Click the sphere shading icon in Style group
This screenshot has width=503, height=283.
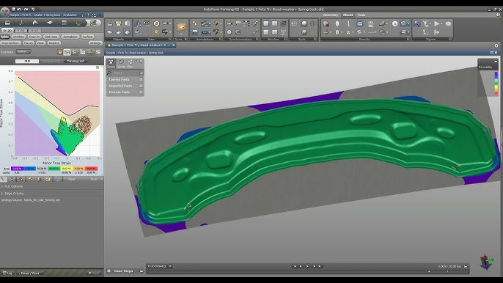304,23
